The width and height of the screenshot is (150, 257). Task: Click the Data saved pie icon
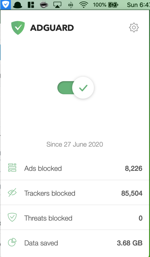tap(12, 242)
